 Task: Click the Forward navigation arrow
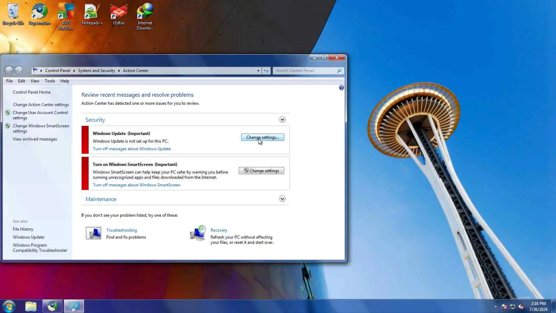pyautogui.click(x=19, y=71)
